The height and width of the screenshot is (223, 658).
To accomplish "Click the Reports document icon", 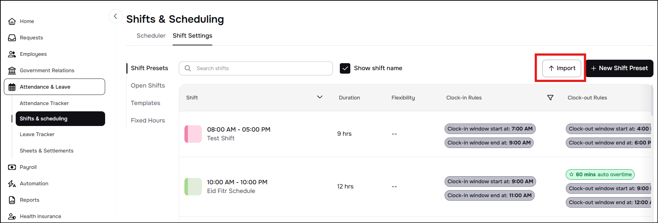I will tap(12, 200).
